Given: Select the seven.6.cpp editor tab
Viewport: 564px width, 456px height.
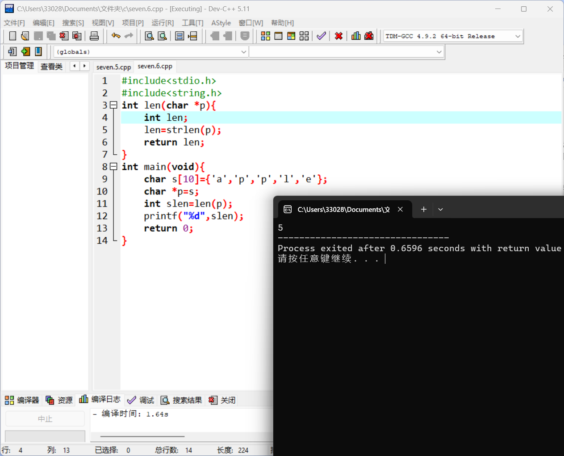Looking at the screenshot, I should pyautogui.click(x=155, y=66).
